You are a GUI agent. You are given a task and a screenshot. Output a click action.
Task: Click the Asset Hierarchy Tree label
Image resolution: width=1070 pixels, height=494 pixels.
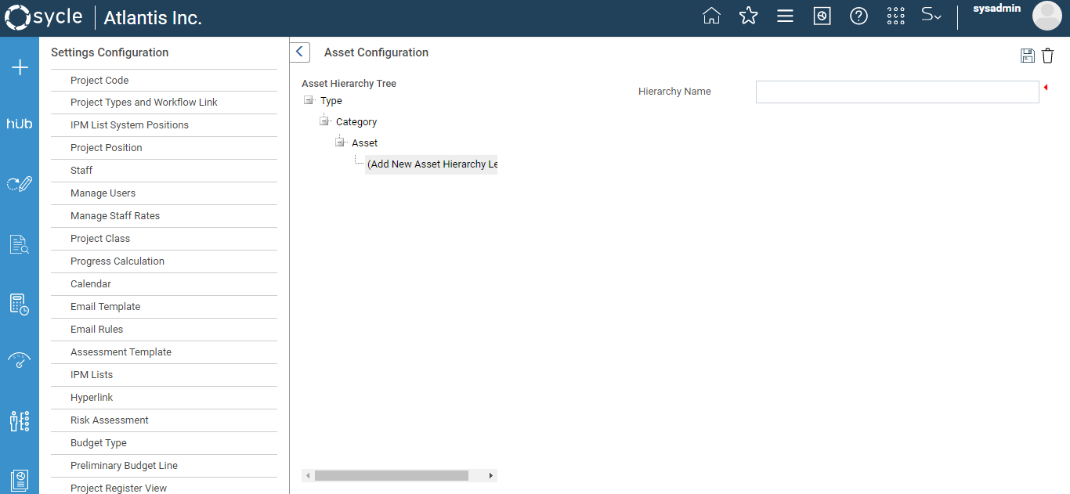[x=349, y=84]
